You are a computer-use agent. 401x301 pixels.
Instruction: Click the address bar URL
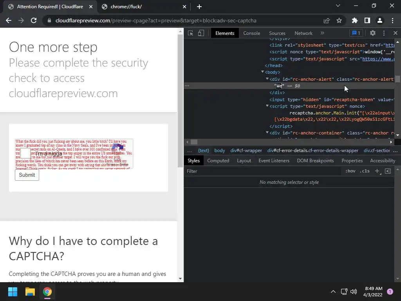tap(156, 20)
